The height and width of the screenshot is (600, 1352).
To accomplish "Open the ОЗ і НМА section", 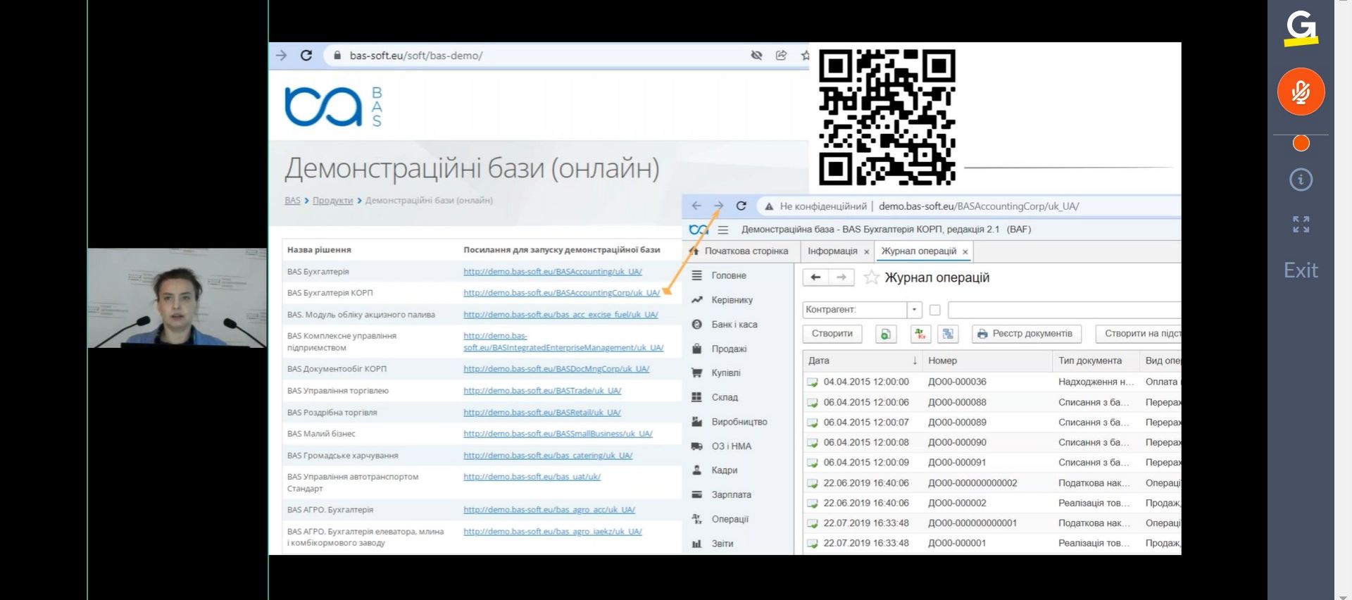I will pos(731,446).
